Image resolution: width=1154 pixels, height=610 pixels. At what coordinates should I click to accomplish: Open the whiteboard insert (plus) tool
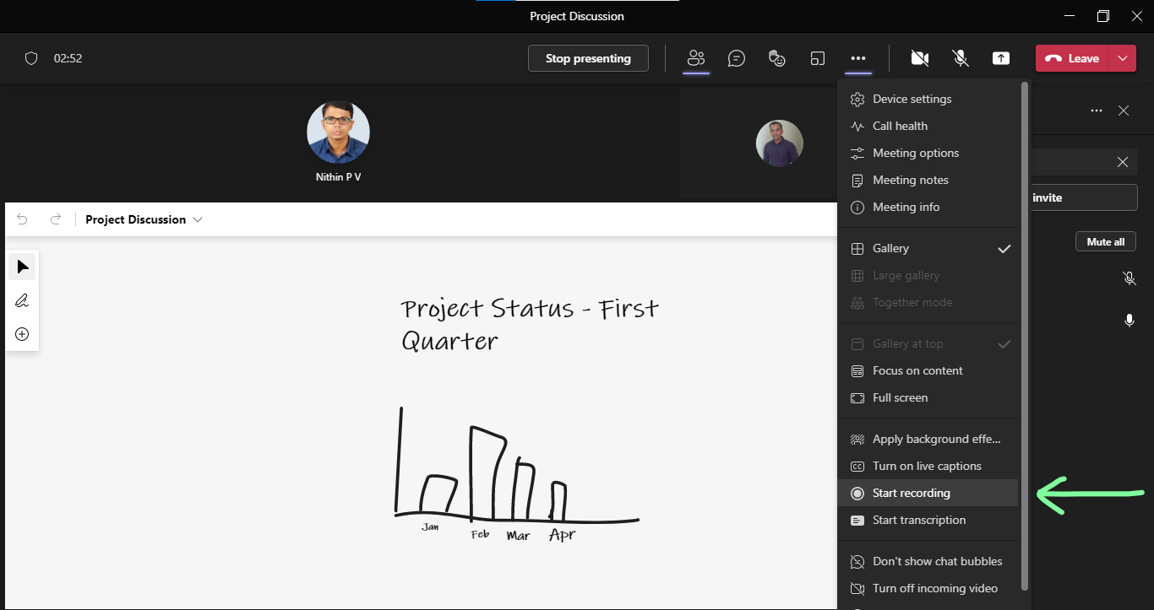coord(22,333)
